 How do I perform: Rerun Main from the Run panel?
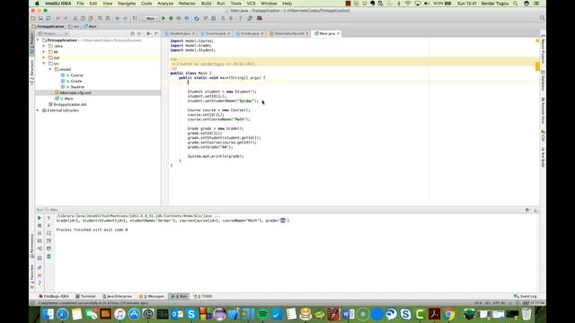coord(40,218)
